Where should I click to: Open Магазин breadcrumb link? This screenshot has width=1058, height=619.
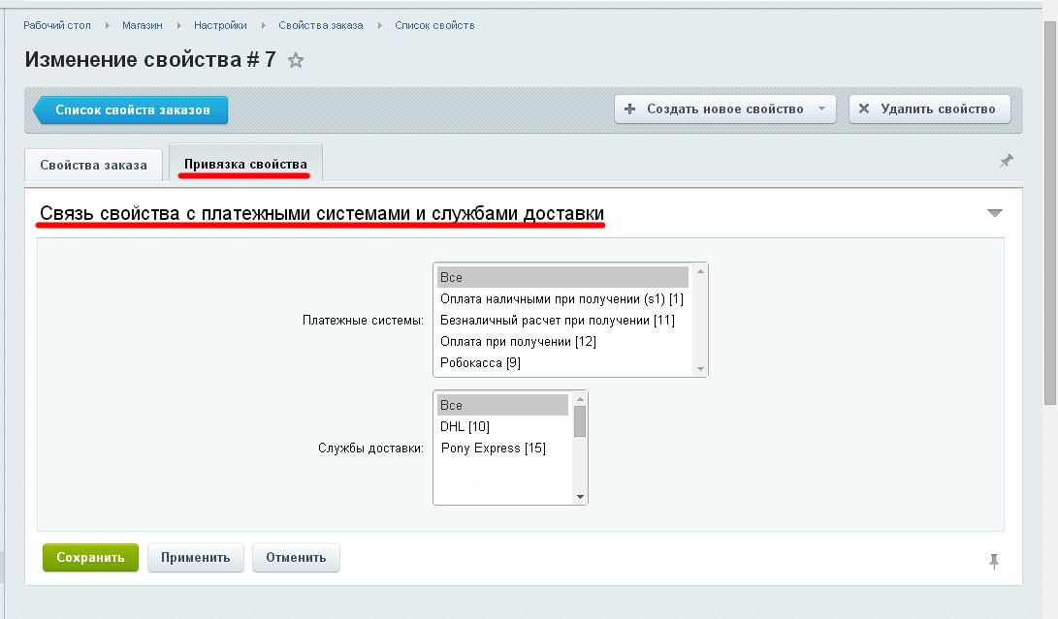click(x=143, y=25)
